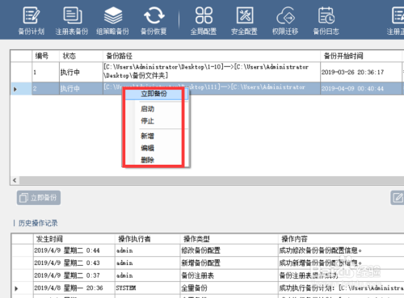The image size is (404, 298).
Task: Click the horizontal scrollbar left arrow
Action: [15, 180]
